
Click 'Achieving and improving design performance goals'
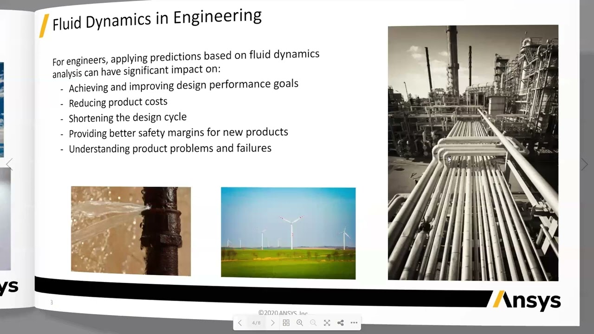coord(183,86)
